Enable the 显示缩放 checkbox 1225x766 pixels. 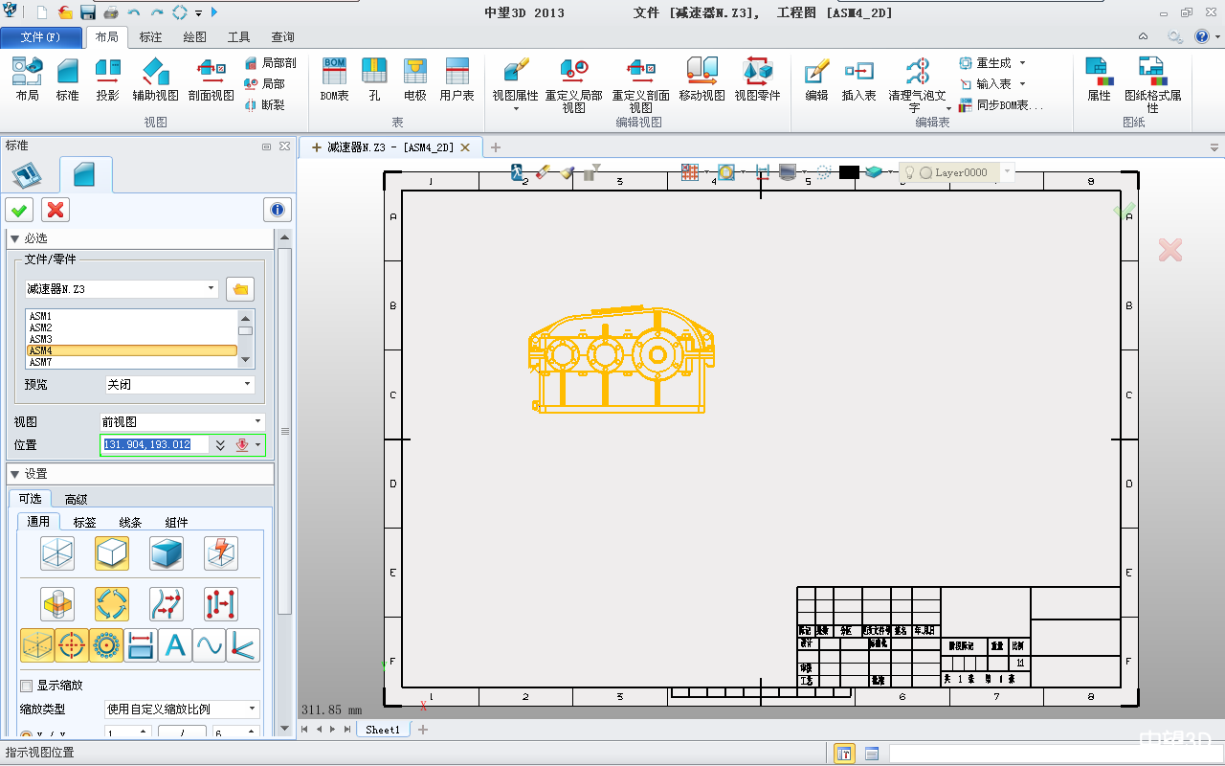(27, 686)
